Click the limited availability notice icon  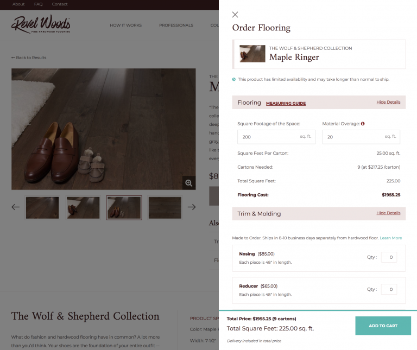point(234,79)
